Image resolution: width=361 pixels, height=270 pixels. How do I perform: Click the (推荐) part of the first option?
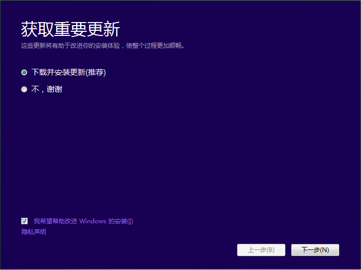96,72
